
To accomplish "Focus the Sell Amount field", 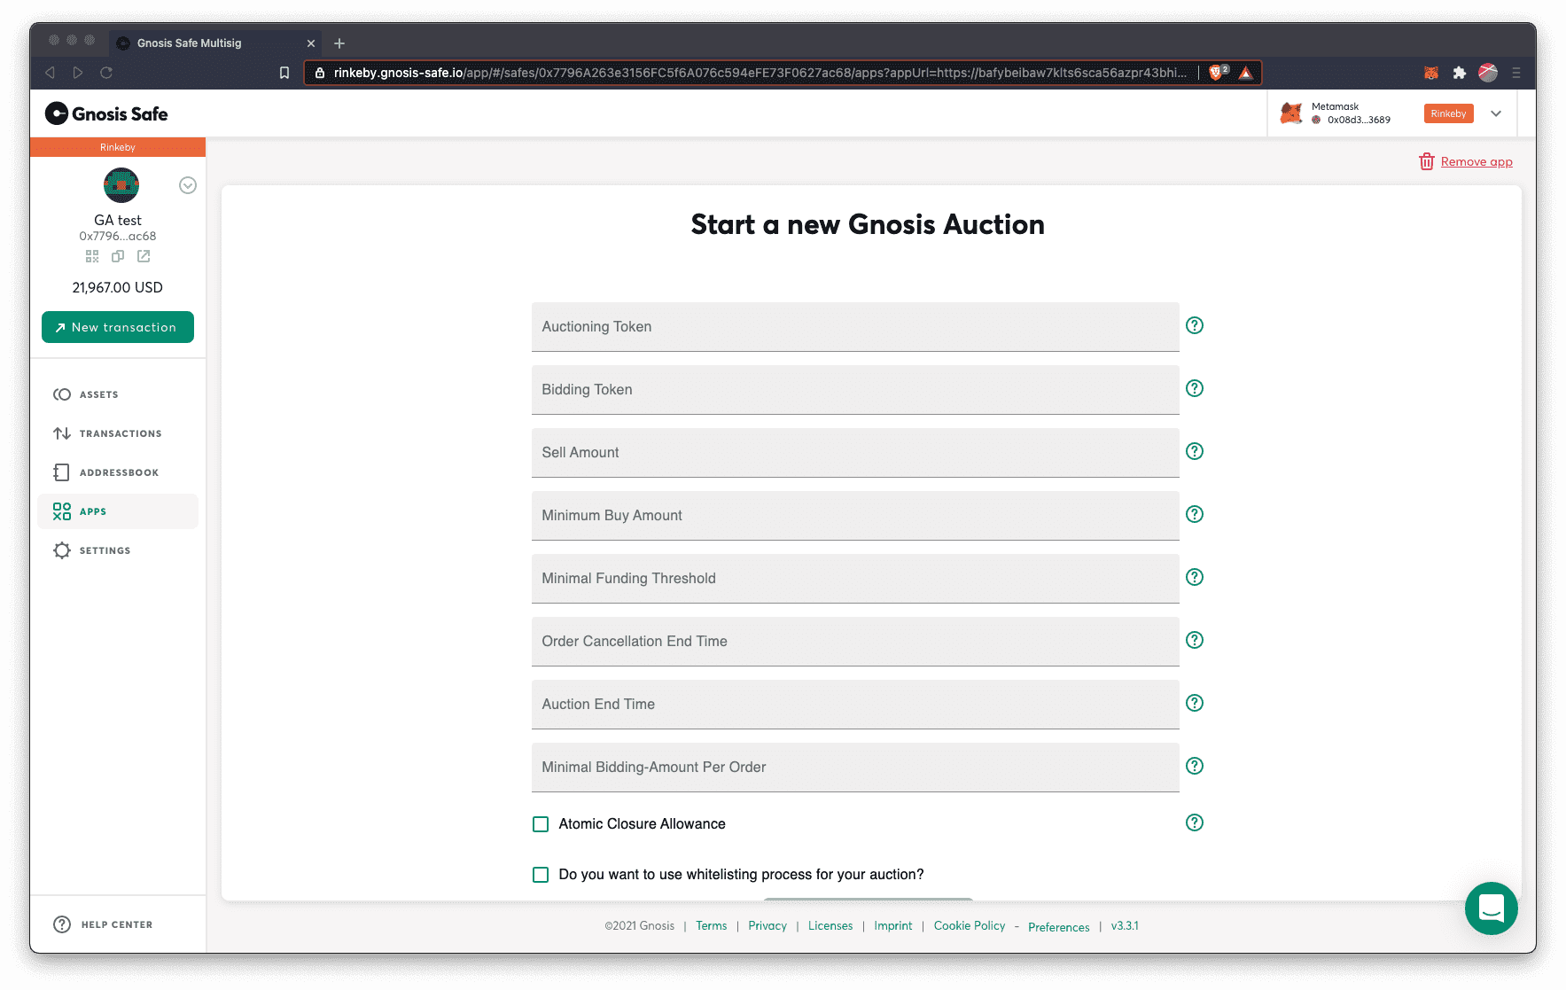I will click(855, 453).
